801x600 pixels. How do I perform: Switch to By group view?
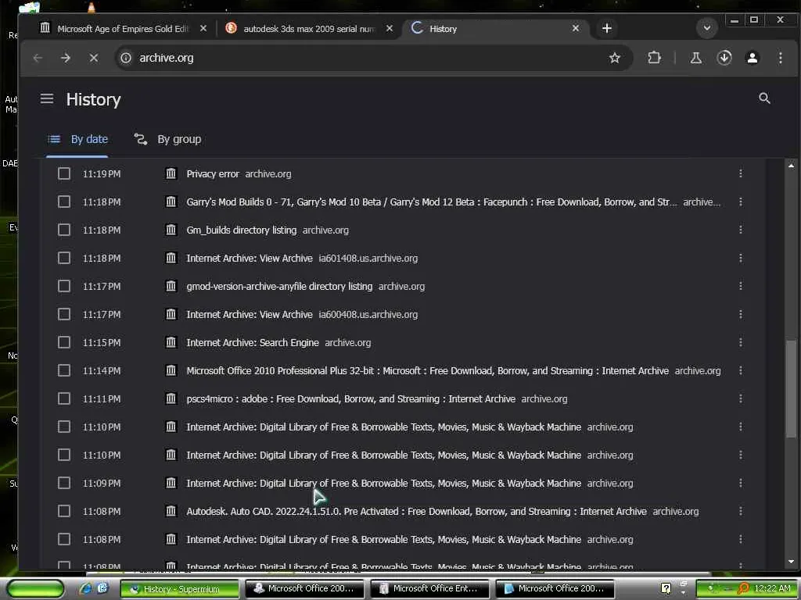coord(167,139)
